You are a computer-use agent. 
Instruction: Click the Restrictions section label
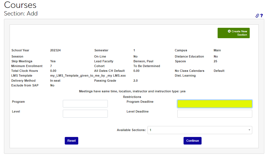pyautogui.click(x=132, y=97)
